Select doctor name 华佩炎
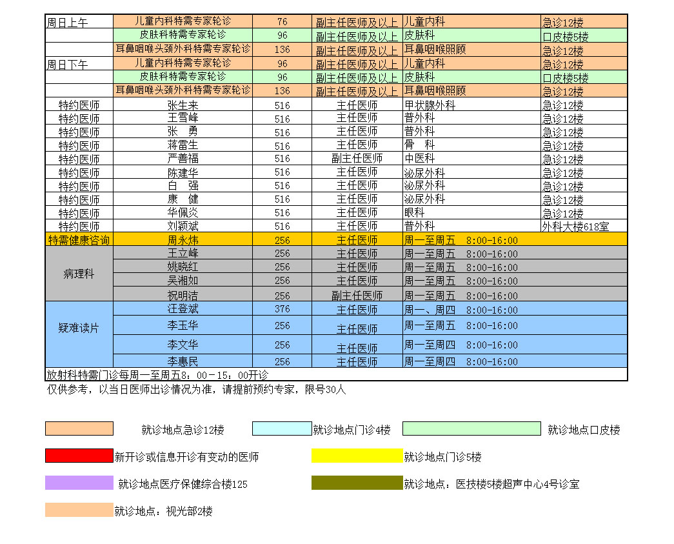Image resolution: width=674 pixels, height=544 pixels. tap(183, 212)
